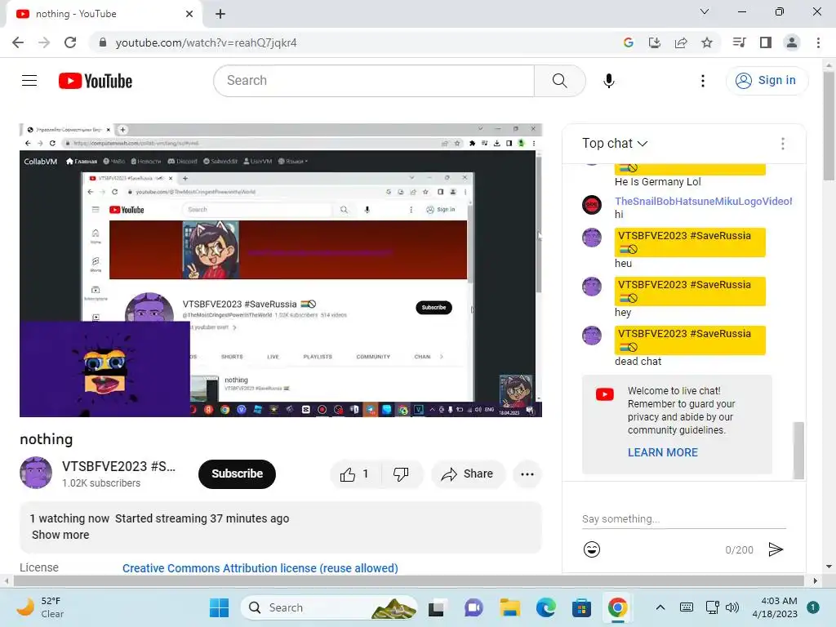This screenshot has width=836, height=627.
Task: Go back in browser history
Action: (x=18, y=42)
